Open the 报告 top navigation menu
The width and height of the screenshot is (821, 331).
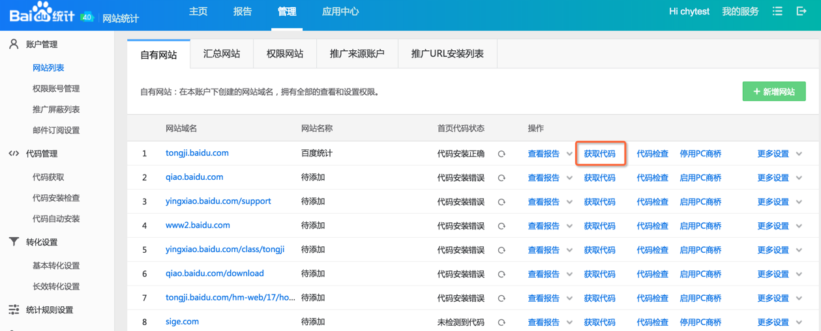(243, 12)
